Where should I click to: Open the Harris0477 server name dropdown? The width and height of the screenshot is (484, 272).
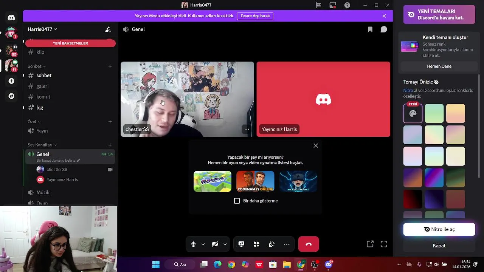[42, 29]
